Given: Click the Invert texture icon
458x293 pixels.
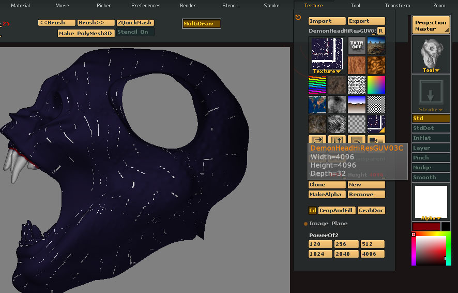Looking at the screenshot, I should click(x=376, y=140).
